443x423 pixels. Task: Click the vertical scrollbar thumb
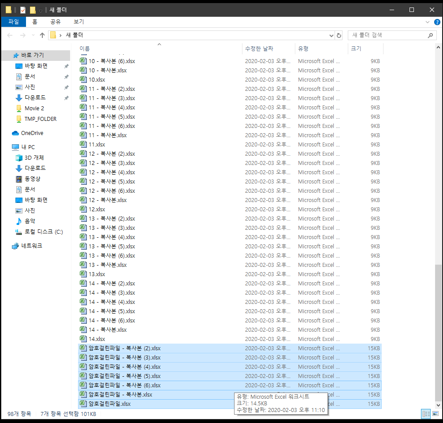click(438, 333)
